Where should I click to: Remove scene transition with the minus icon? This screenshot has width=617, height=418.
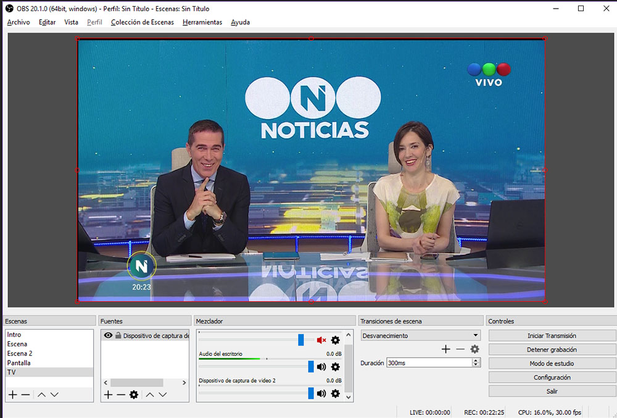point(460,349)
